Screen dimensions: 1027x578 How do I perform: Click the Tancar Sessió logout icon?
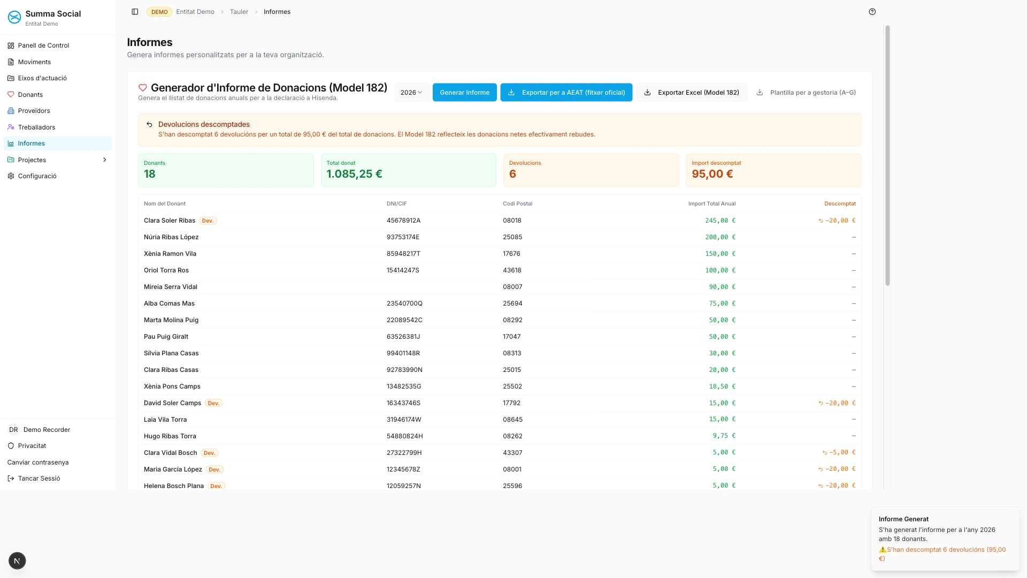tap(11, 478)
